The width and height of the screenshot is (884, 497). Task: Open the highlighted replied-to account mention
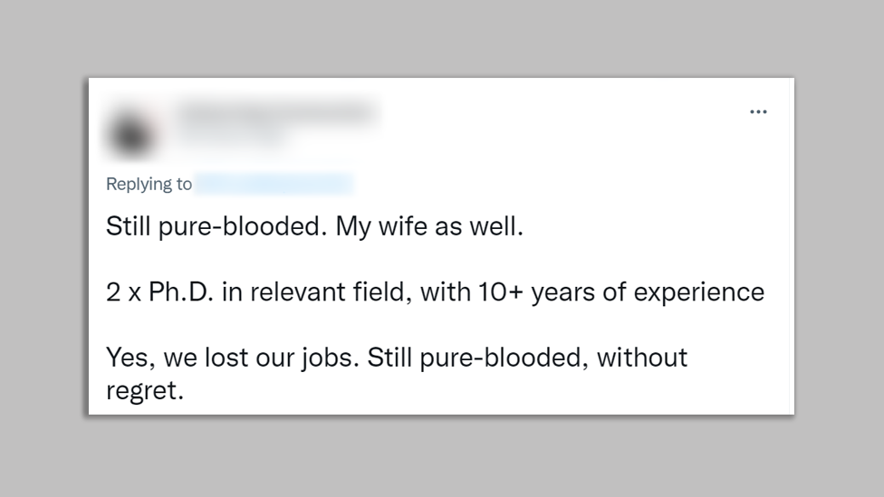coord(274,184)
